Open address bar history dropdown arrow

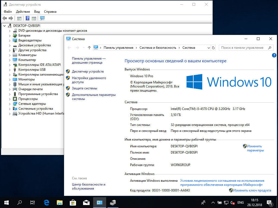pos(208,48)
